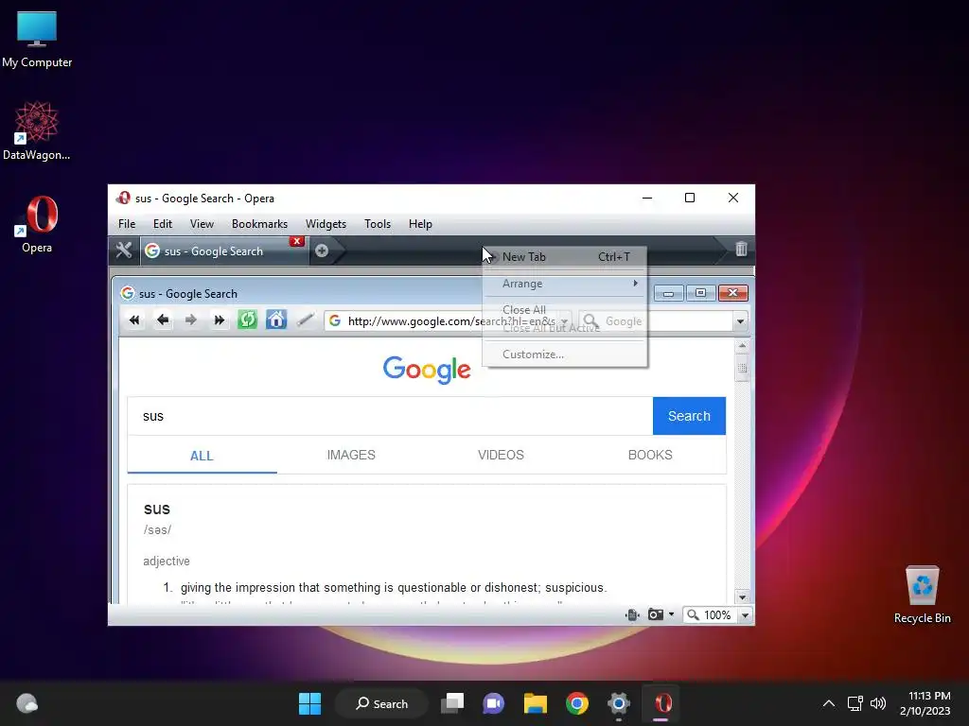969x726 pixels.
Task: Choose Customize... in context menu
Action: tap(565, 354)
